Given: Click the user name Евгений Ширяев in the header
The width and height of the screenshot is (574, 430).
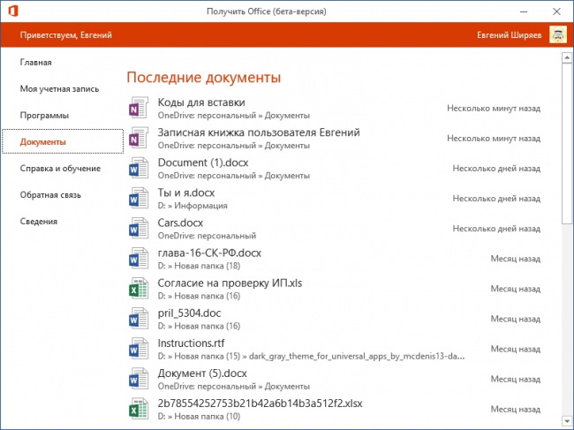Looking at the screenshot, I should (509, 35).
